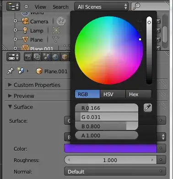Click the brightness value slider bar
This screenshot has height=179, width=173.
click(149, 50)
